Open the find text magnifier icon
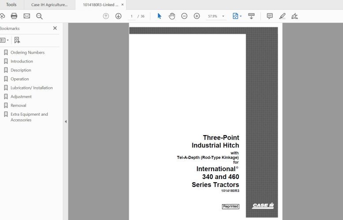The image size is (343, 220). click(39, 16)
